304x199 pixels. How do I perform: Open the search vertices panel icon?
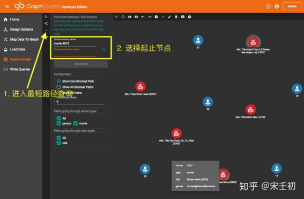pyautogui.click(x=46, y=17)
